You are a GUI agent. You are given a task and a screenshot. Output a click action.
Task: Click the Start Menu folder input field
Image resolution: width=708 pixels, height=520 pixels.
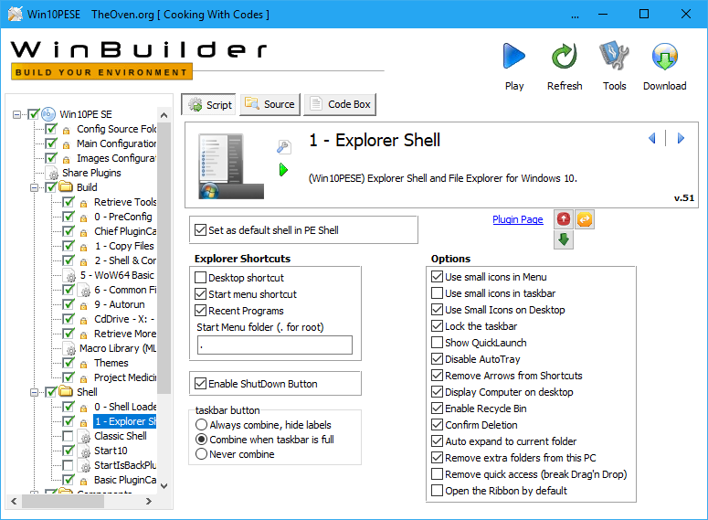click(275, 345)
